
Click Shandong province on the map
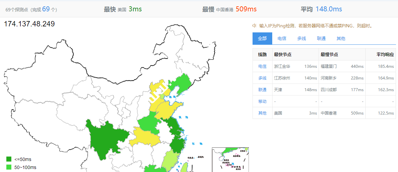click(168, 111)
